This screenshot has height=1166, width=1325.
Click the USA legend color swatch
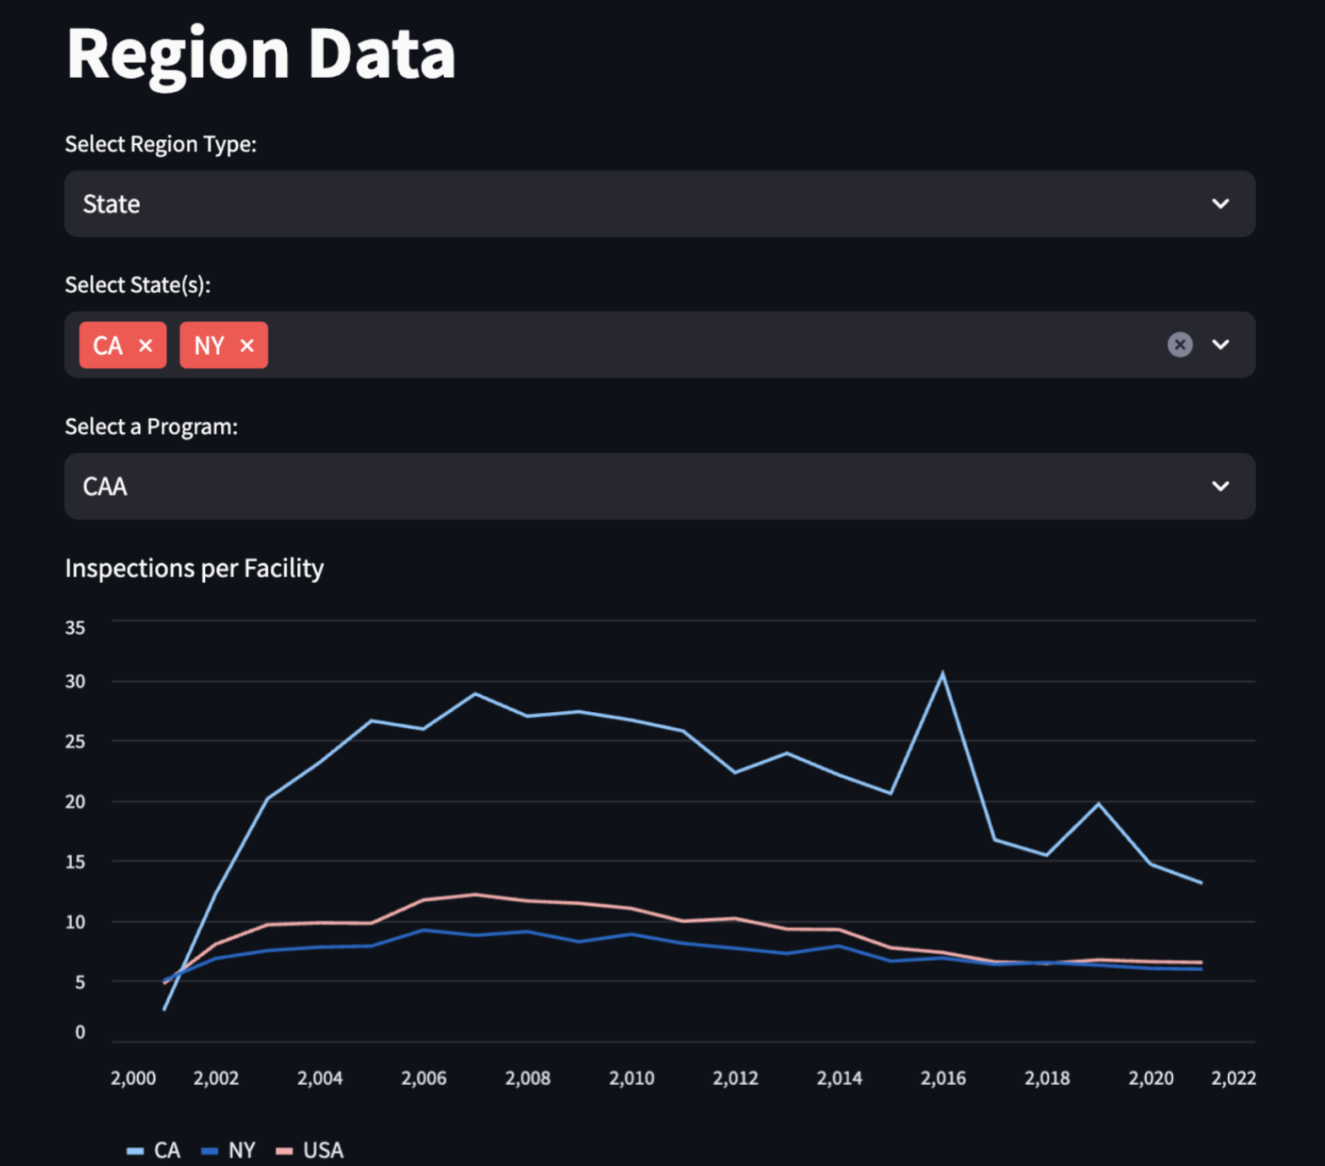click(x=284, y=1151)
